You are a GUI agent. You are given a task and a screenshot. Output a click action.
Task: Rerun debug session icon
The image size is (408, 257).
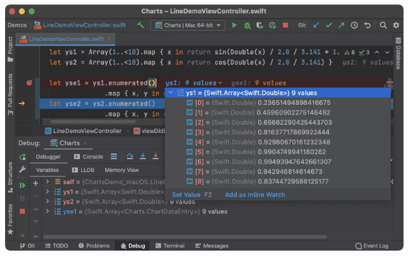(22, 157)
